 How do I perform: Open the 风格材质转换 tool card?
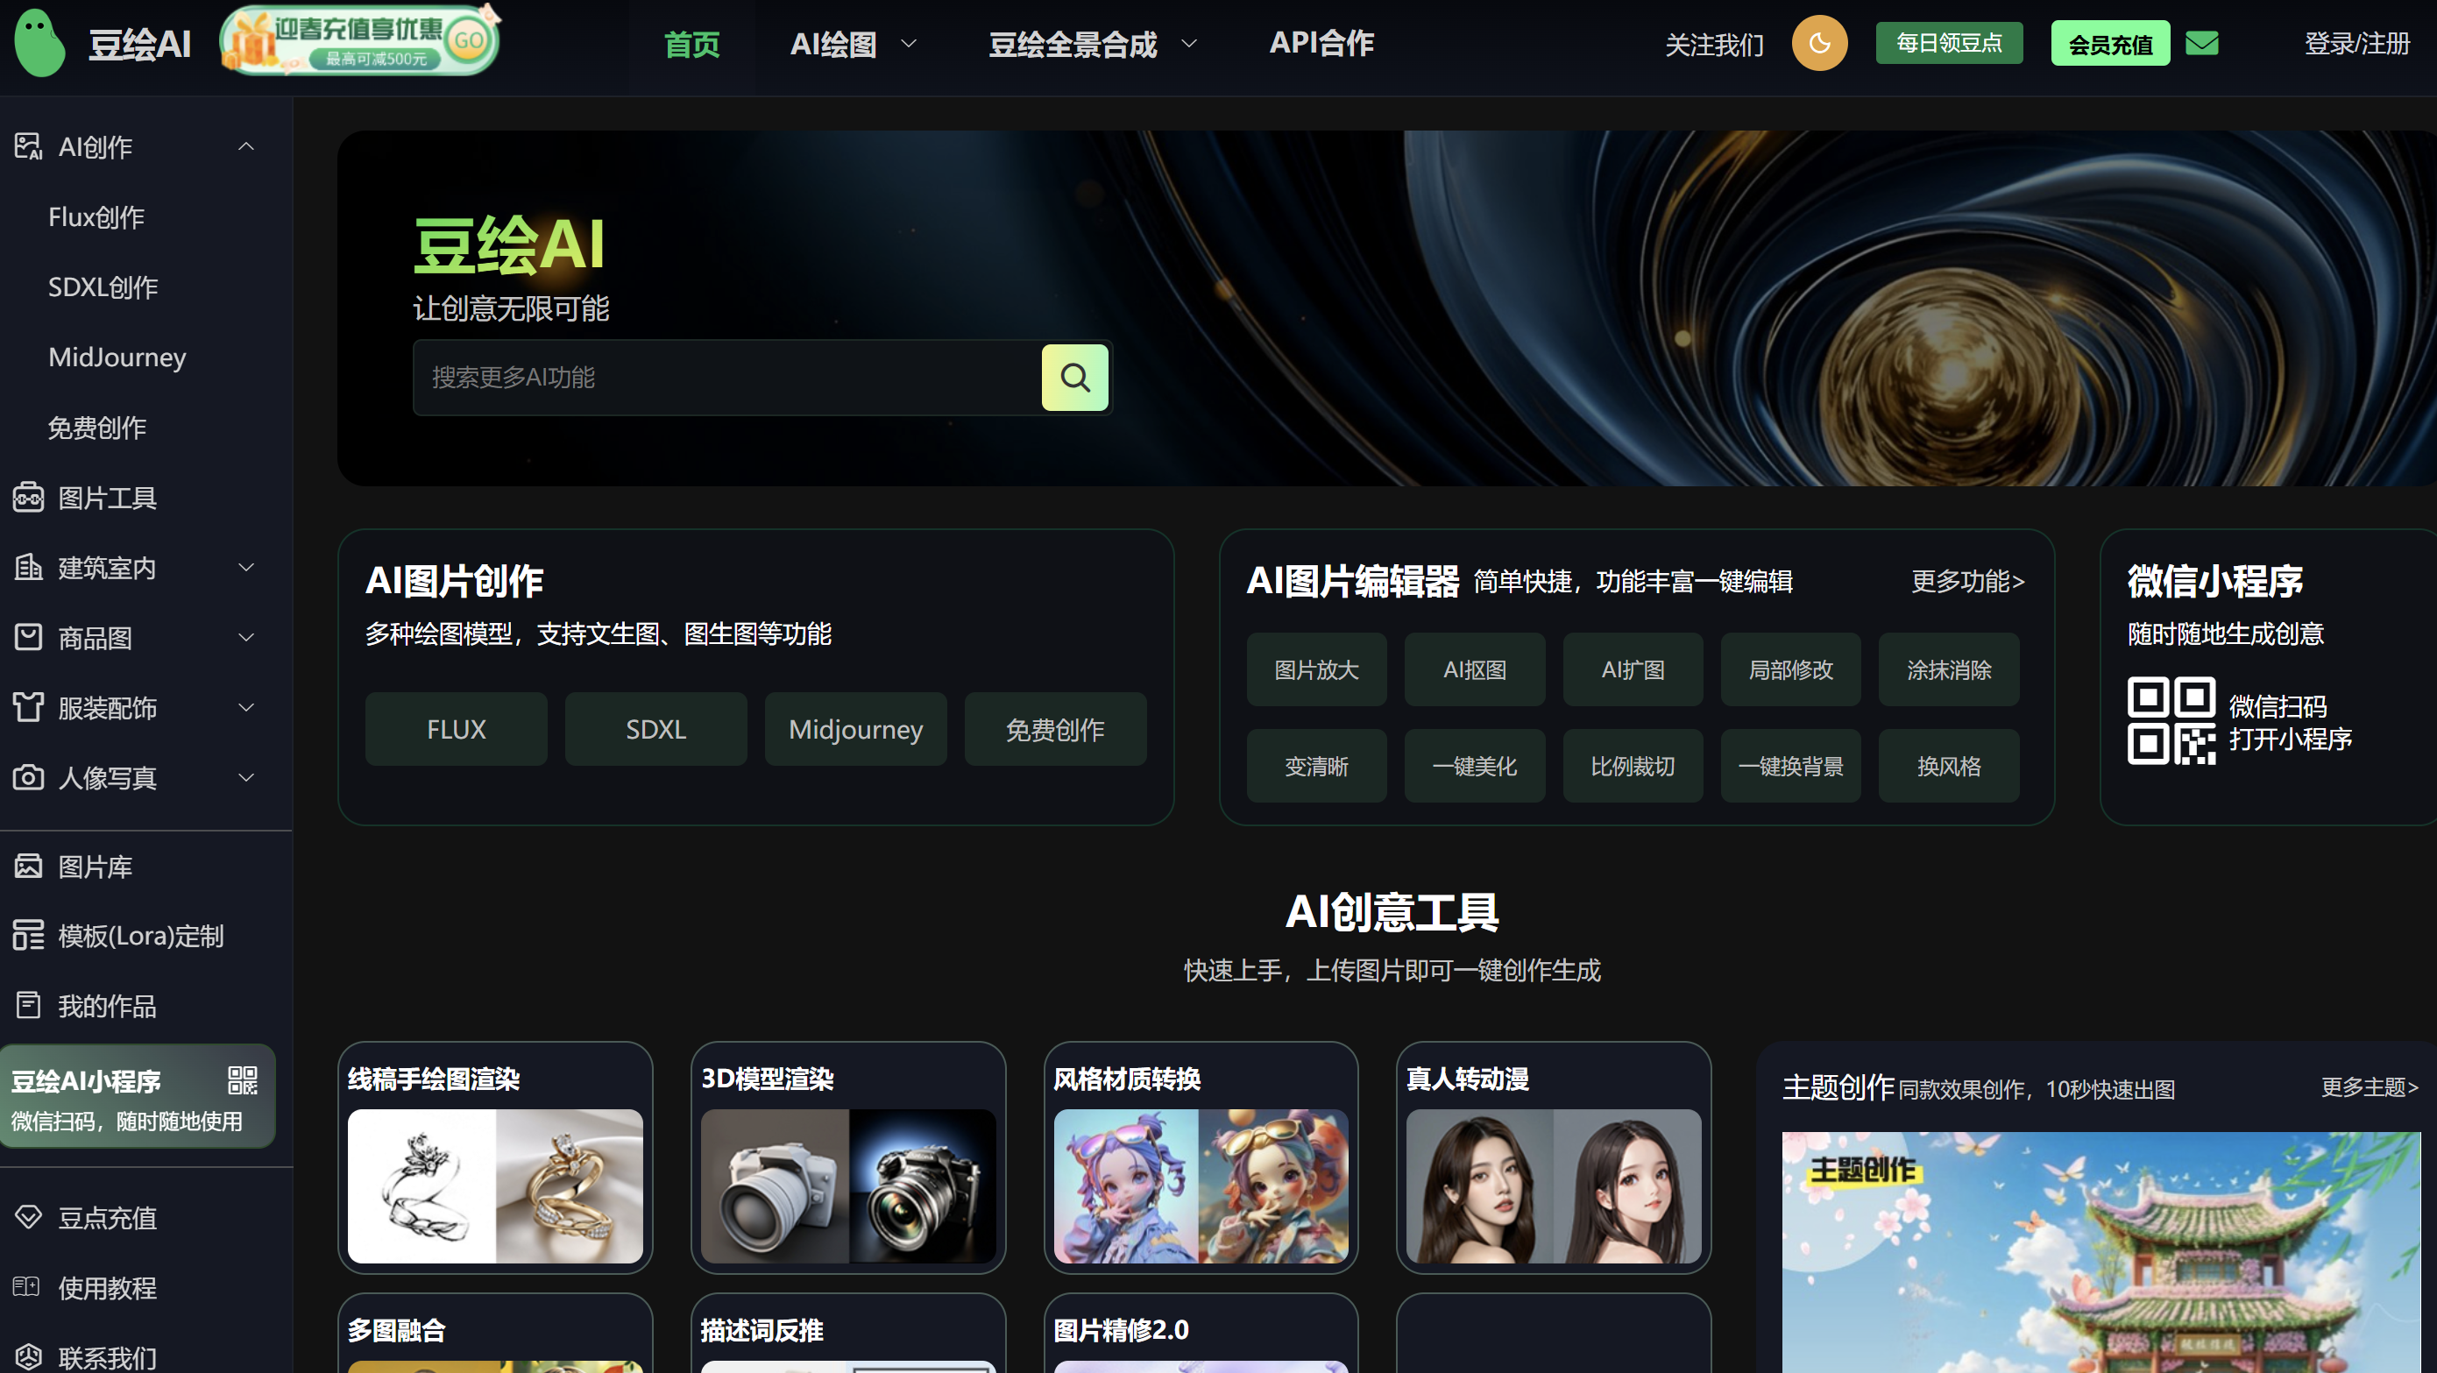(x=1201, y=1157)
